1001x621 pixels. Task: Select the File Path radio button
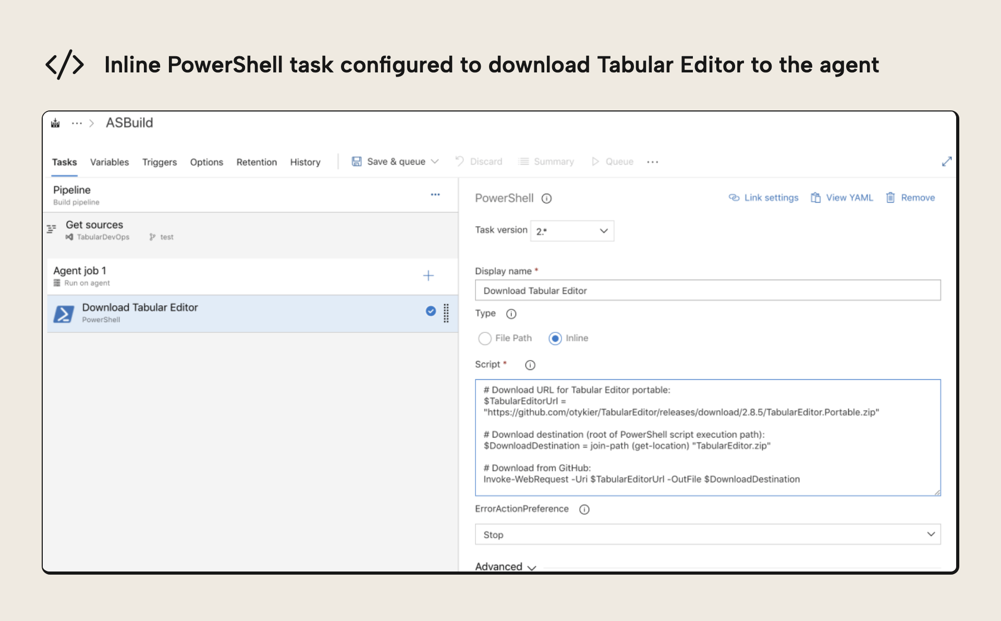485,339
